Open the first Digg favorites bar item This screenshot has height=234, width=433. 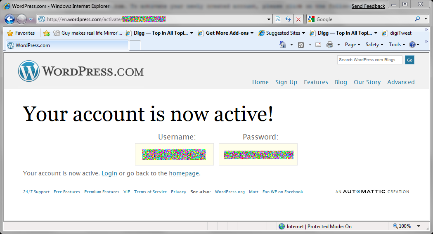(159, 33)
